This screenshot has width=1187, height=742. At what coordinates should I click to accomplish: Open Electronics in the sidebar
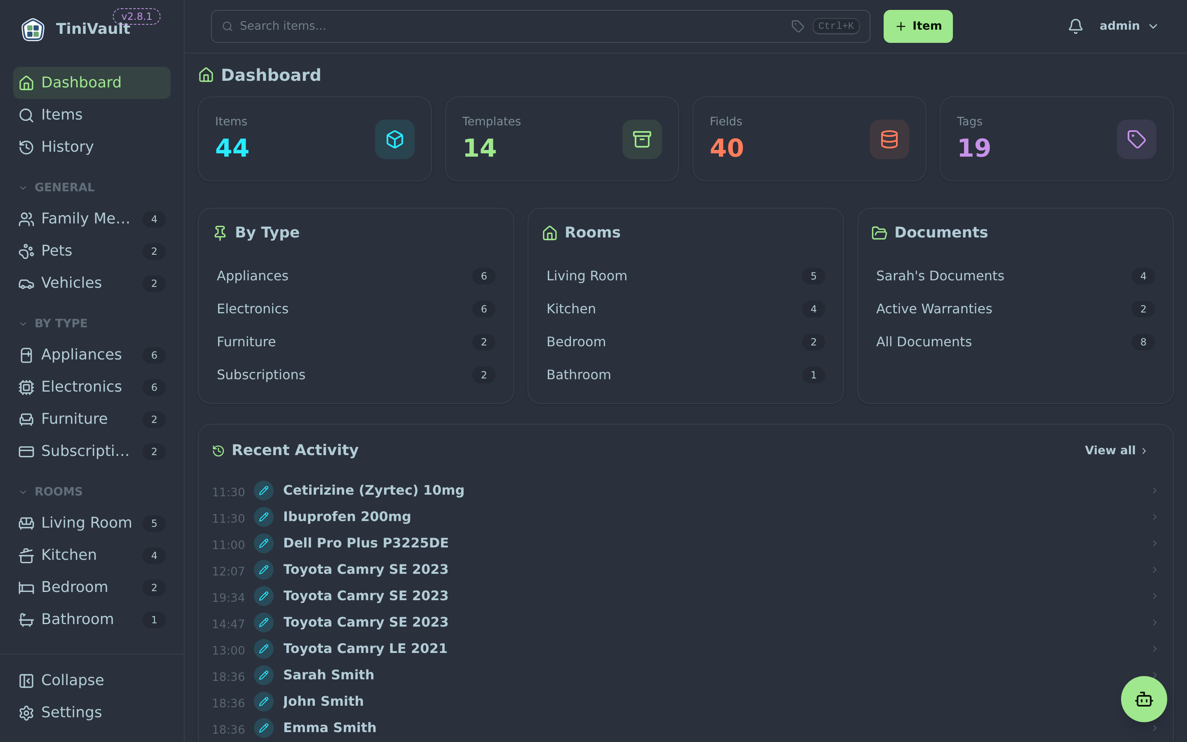(x=92, y=387)
